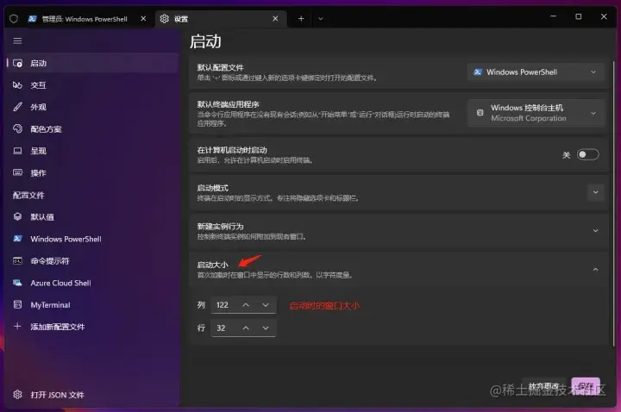Click the 配置文件 section heading
This screenshot has height=412, width=621.
coord(28,195)
